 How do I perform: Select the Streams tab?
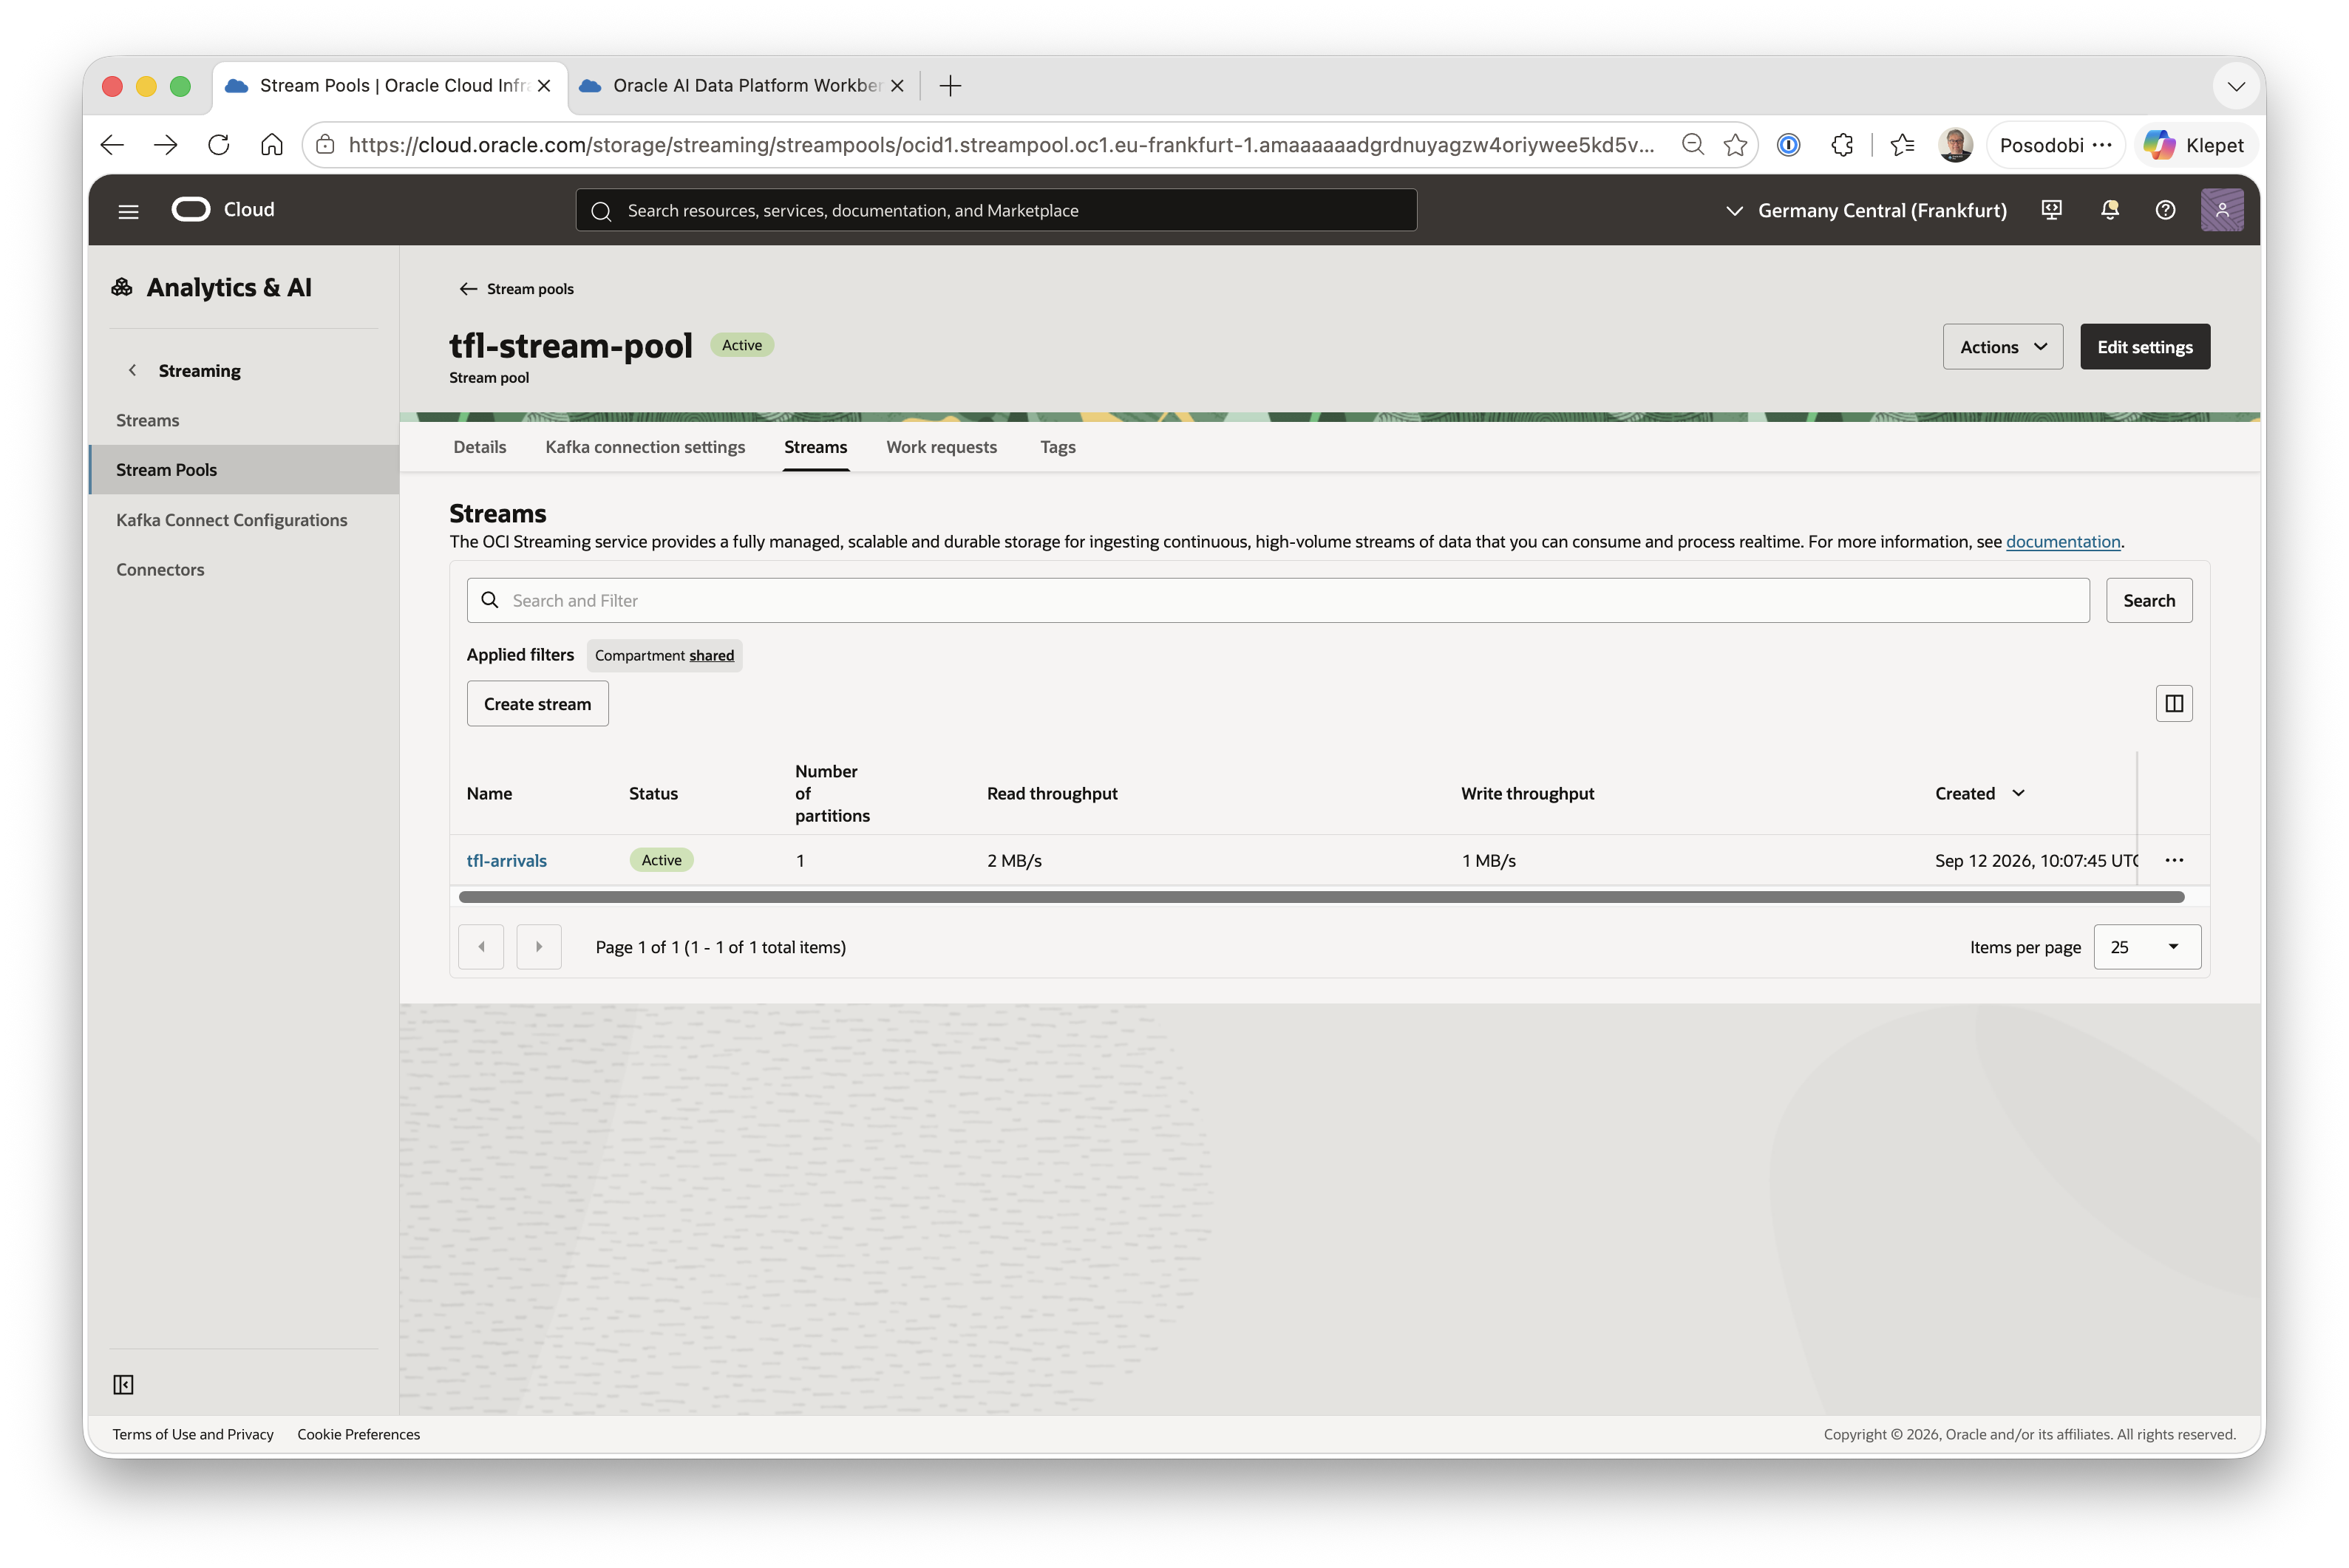point(815,446)
